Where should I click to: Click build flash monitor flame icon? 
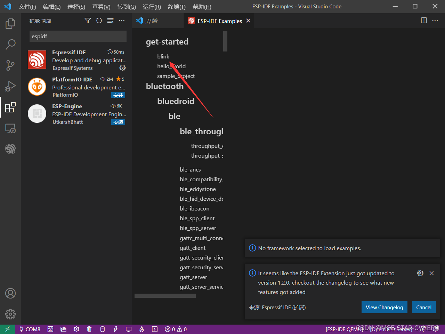[x=141, y=329]
